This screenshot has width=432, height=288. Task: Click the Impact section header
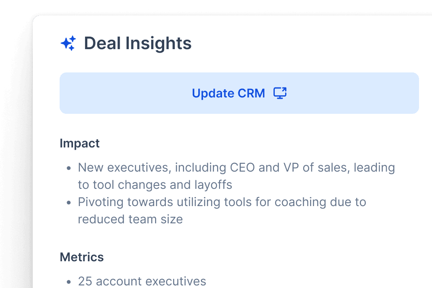point(80,143)
